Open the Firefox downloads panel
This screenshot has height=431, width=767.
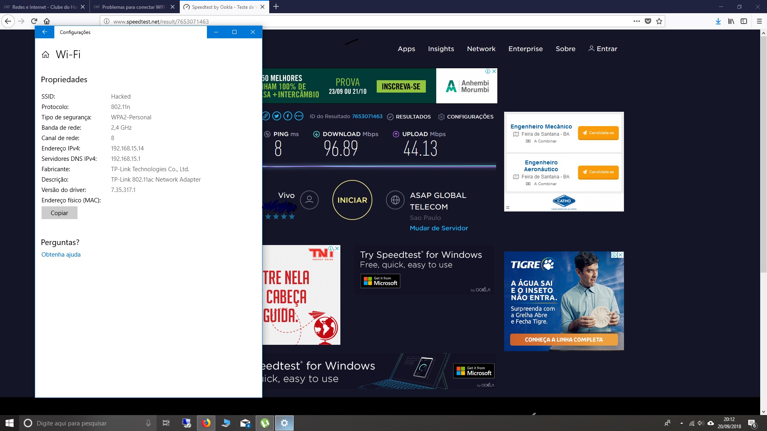(718, 21)
